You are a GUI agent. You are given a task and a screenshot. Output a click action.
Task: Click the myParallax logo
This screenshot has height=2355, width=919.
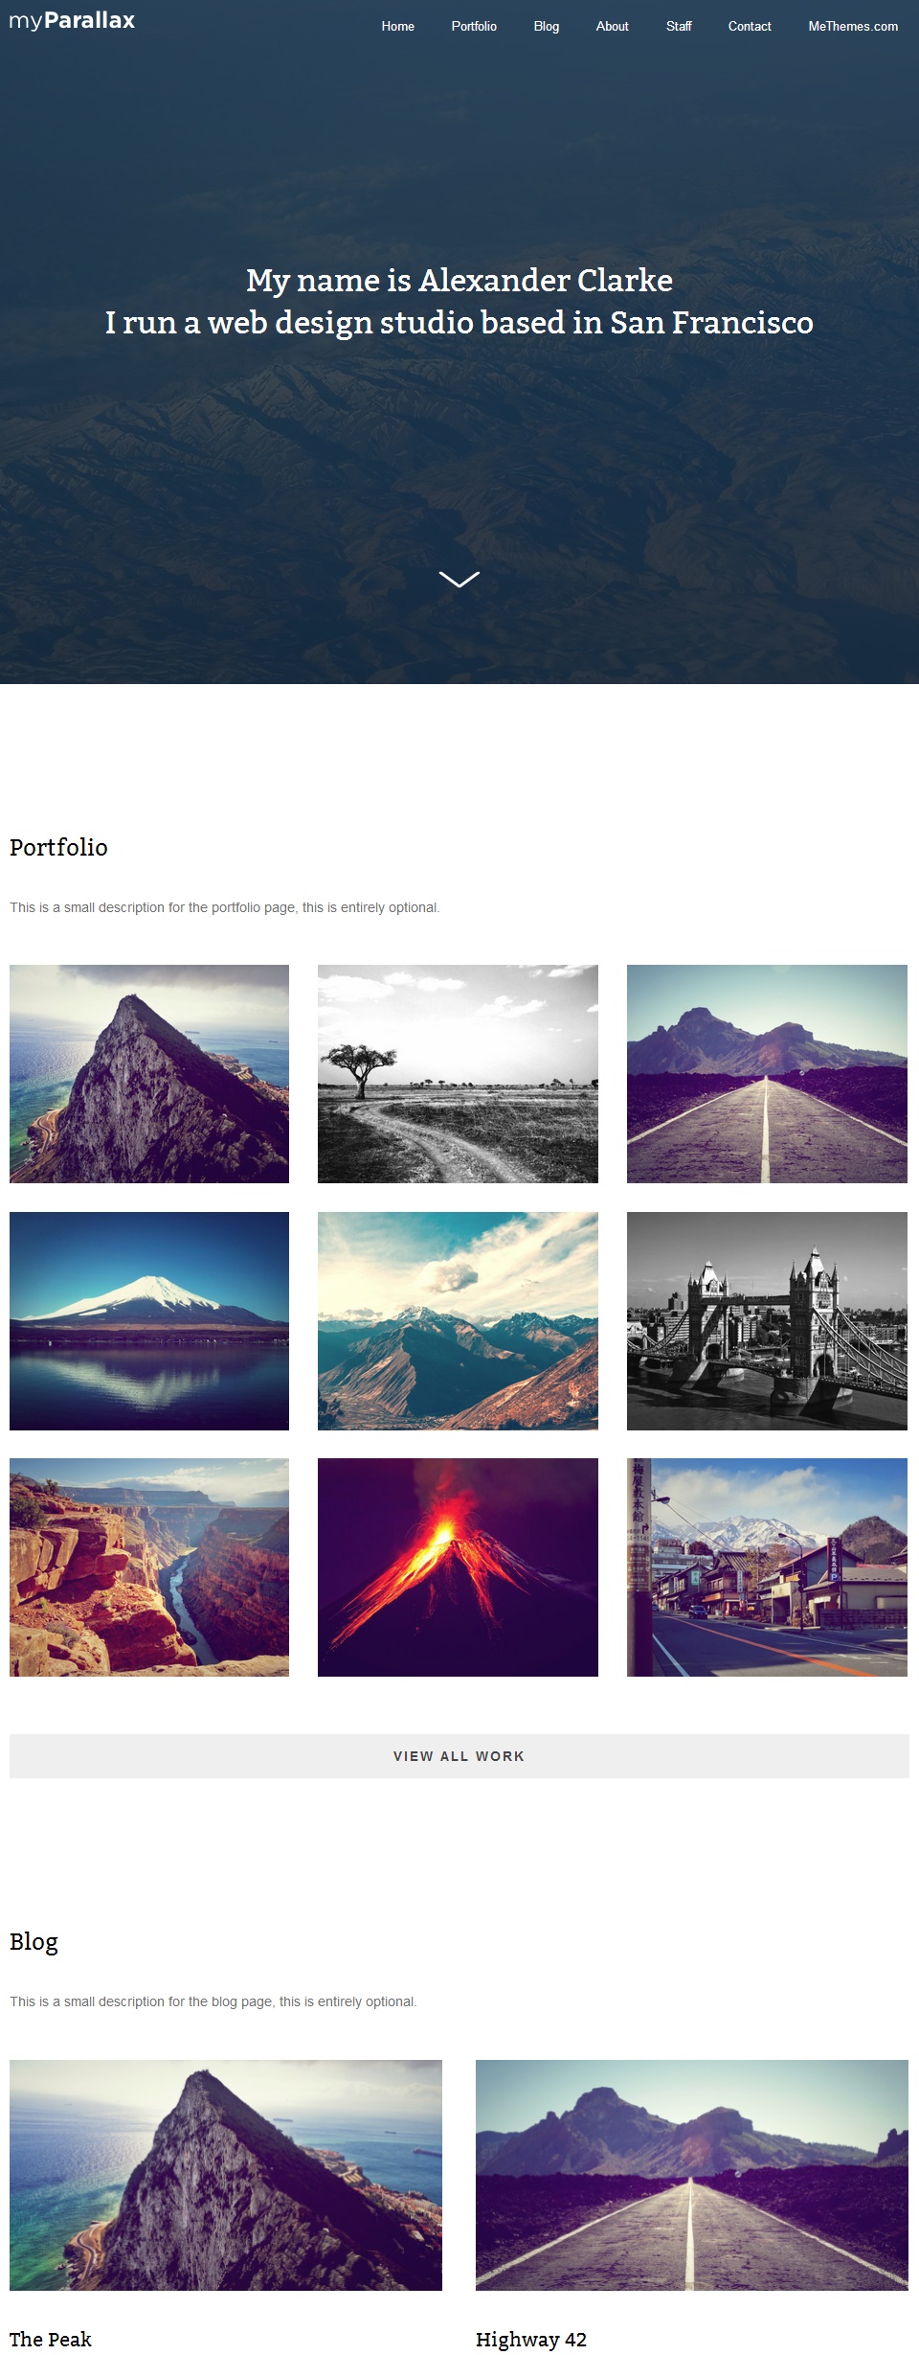tap(72, 21)
